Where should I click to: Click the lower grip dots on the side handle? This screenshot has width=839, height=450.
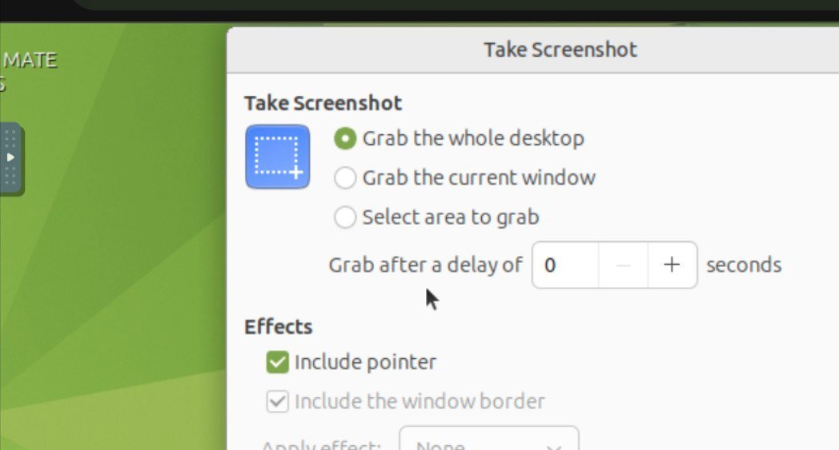pyautogui.click(x=10, y=177)
